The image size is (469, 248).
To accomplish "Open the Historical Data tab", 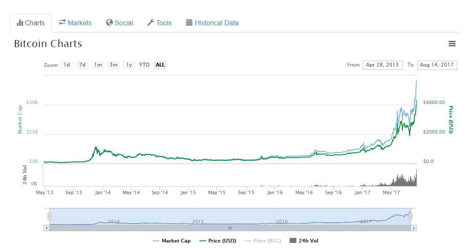I will pos(213,23).
